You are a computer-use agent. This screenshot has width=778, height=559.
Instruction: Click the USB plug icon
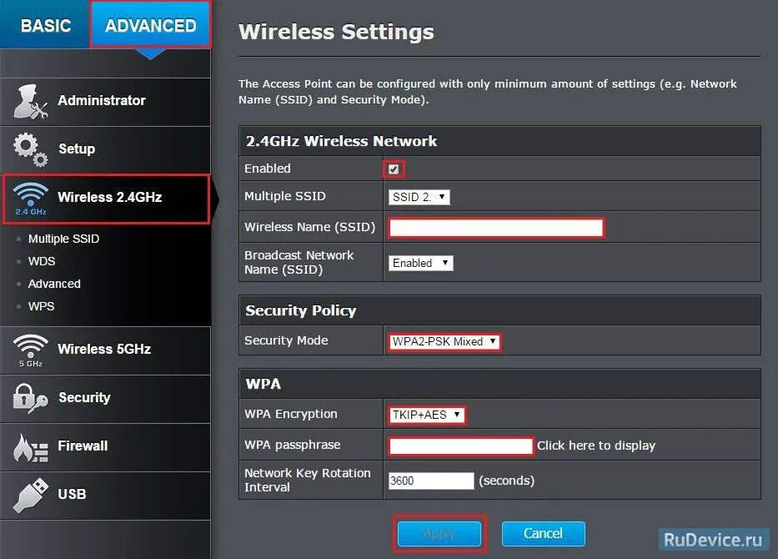(30, 495)
